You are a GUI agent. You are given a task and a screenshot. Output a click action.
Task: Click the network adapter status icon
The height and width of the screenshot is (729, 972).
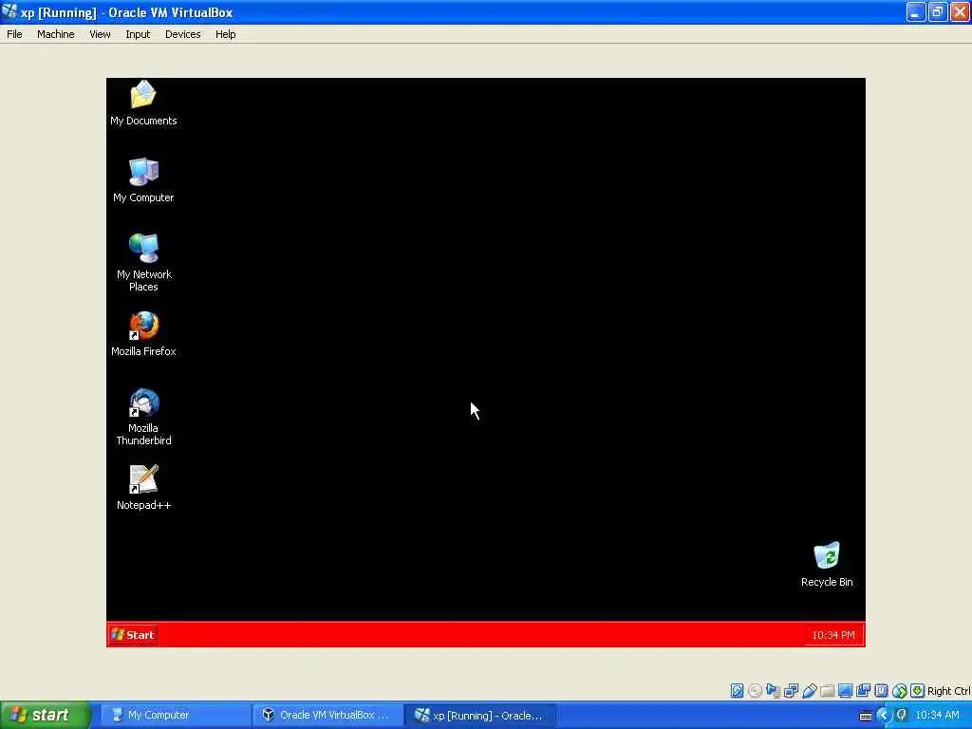tap(791, 691)
